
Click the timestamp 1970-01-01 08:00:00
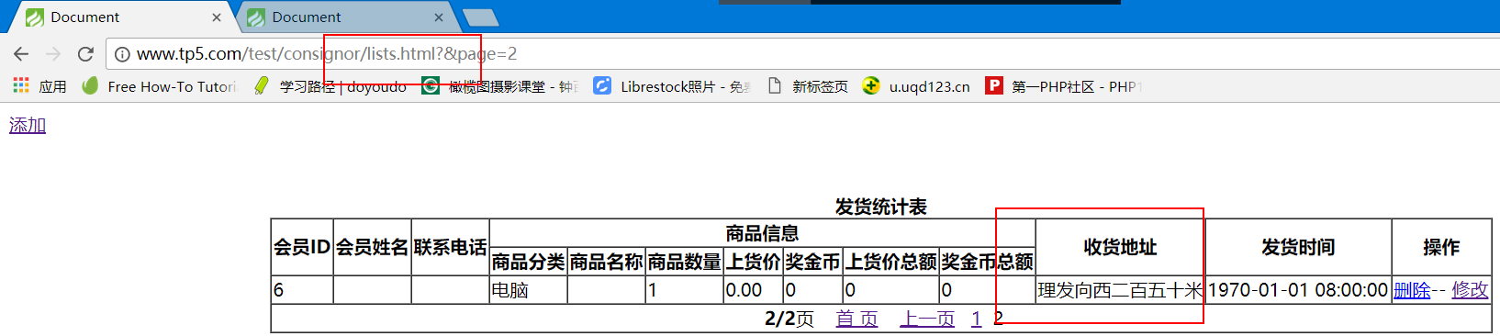pos(1298,290)
